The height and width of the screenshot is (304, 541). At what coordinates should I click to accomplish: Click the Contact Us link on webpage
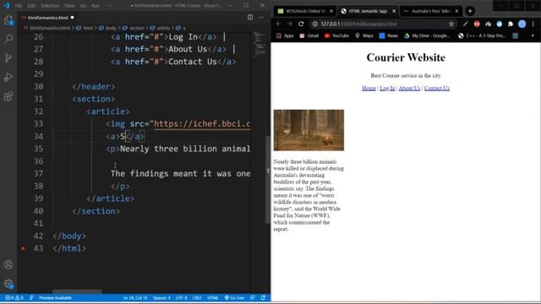437,88
